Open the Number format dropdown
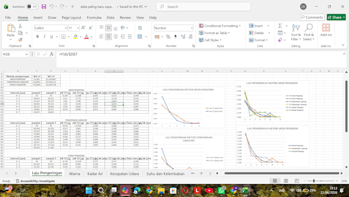 pyautogui.click(x=191, y=28)
